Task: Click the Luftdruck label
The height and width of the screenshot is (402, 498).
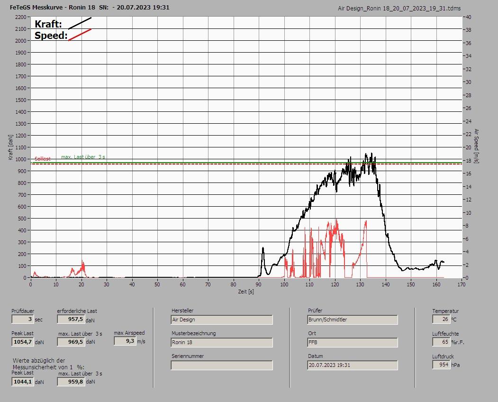Action: pos(443,356)
